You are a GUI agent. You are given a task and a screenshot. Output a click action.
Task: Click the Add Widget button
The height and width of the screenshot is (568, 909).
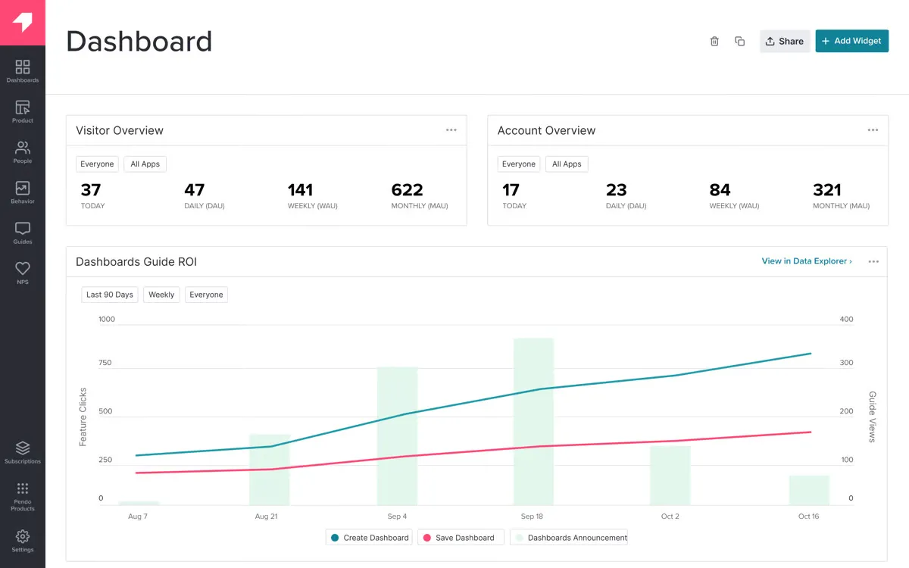tap(851, 41)
